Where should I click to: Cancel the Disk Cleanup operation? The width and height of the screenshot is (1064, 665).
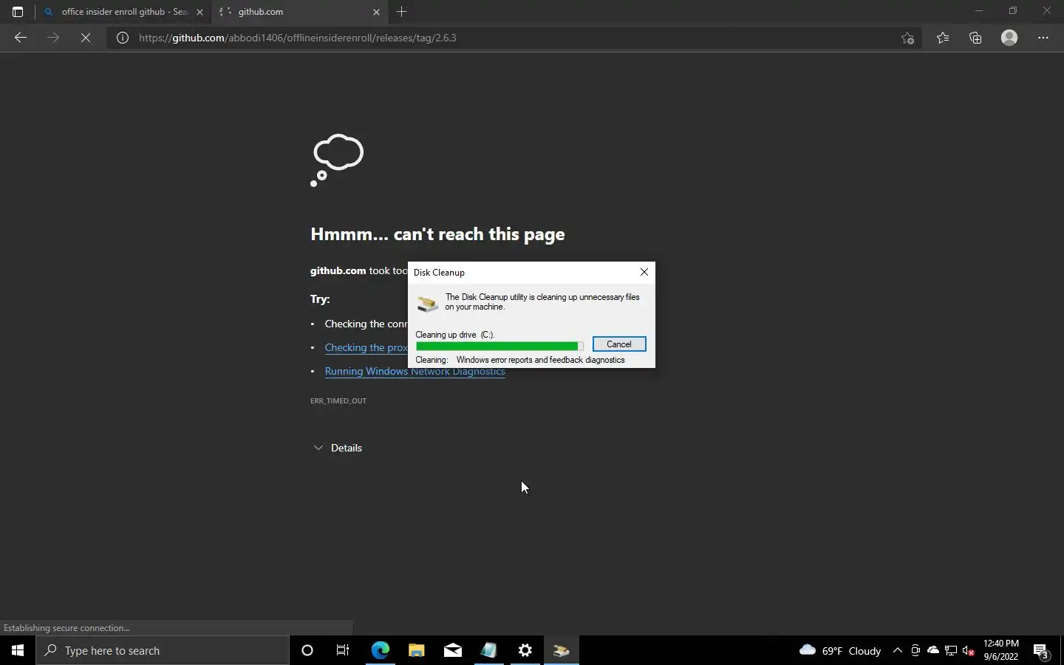619,344
